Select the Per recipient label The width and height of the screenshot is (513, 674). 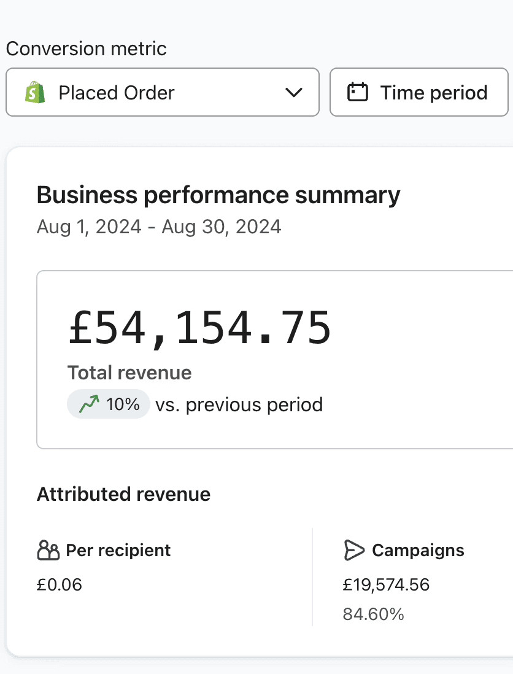pos(118,550)
